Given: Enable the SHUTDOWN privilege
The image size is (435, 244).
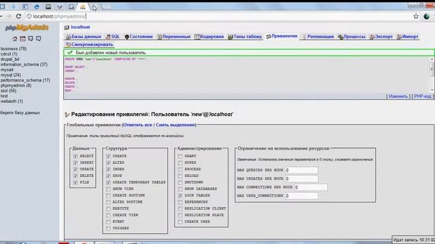Looking at the screenshot, I should (180, 182).
